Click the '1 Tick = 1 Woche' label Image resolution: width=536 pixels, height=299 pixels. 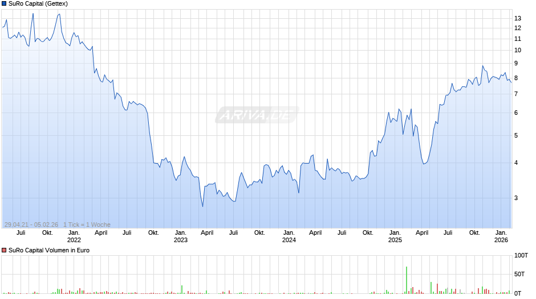(87, 225)
